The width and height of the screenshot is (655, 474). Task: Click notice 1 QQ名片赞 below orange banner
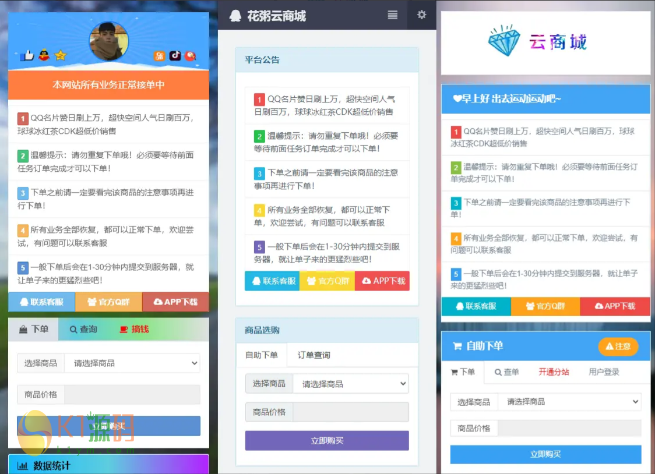(108, 125)
